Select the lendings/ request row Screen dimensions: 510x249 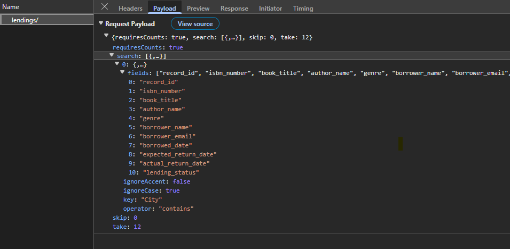pos(47,20)
